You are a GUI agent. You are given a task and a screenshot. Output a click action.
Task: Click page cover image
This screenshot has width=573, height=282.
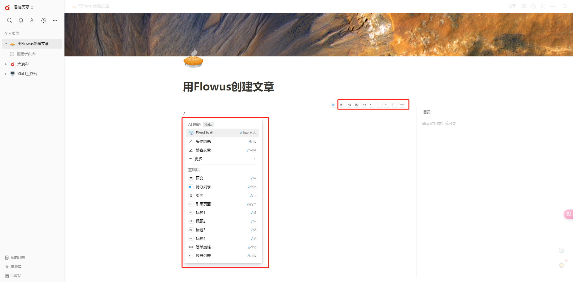click(319, 34)
